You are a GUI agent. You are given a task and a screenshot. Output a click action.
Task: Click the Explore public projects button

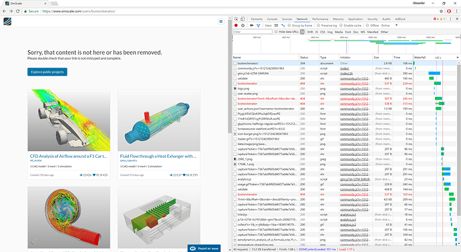47,72
